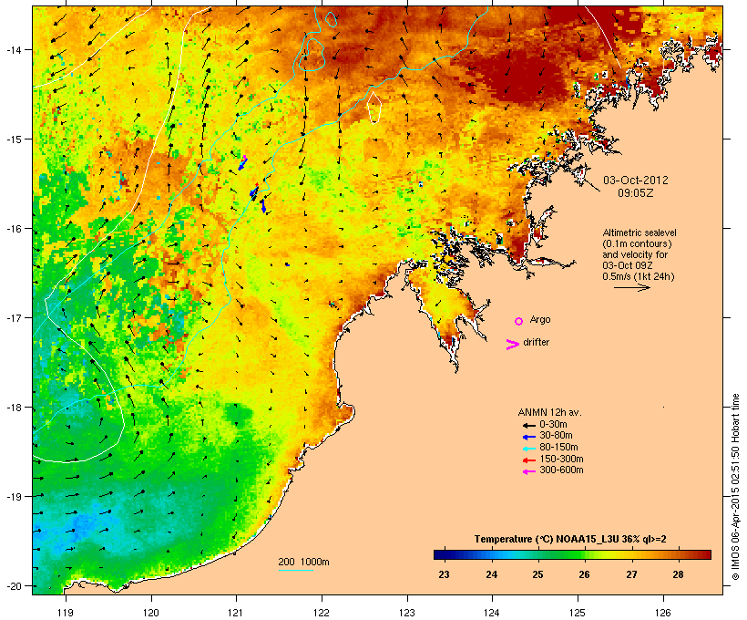Click the '200 1000m' isobath label
Screen dimensions: 747x620
pyautogui.click(x=303, y=562)
